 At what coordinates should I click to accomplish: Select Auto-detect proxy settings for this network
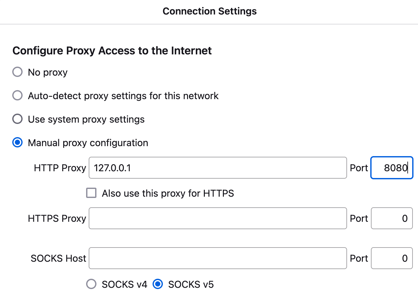(x=17, y=95)
